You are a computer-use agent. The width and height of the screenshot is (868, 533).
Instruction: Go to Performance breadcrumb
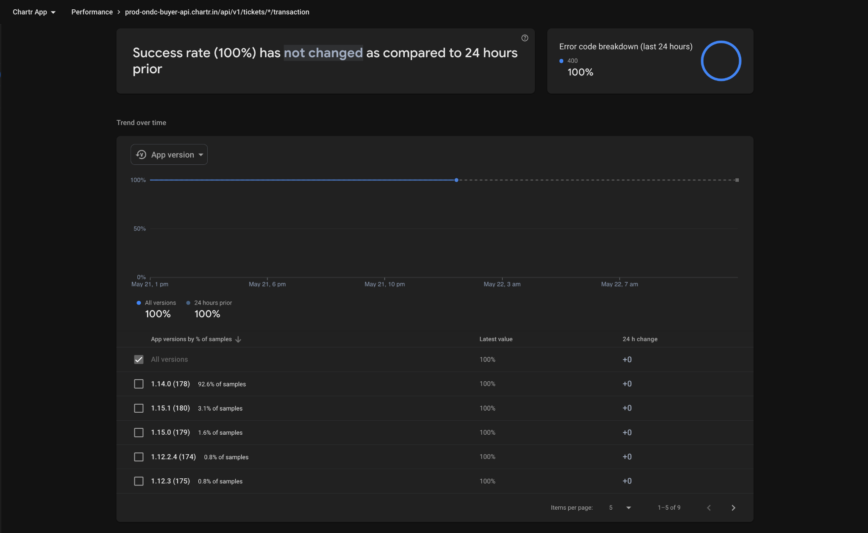(92, 12)
